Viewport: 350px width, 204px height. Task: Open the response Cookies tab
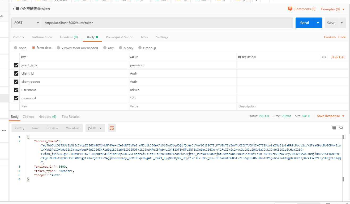(x=28, y=117)
